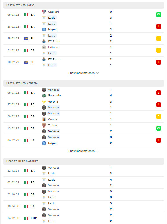Open the FC Porto 2-1 Lazio match row
167x224 pixels.
(x=83, y=62)
